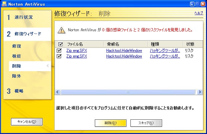
Task: Select 除外 in the wizard sidebar
Action: click(17, 76)
